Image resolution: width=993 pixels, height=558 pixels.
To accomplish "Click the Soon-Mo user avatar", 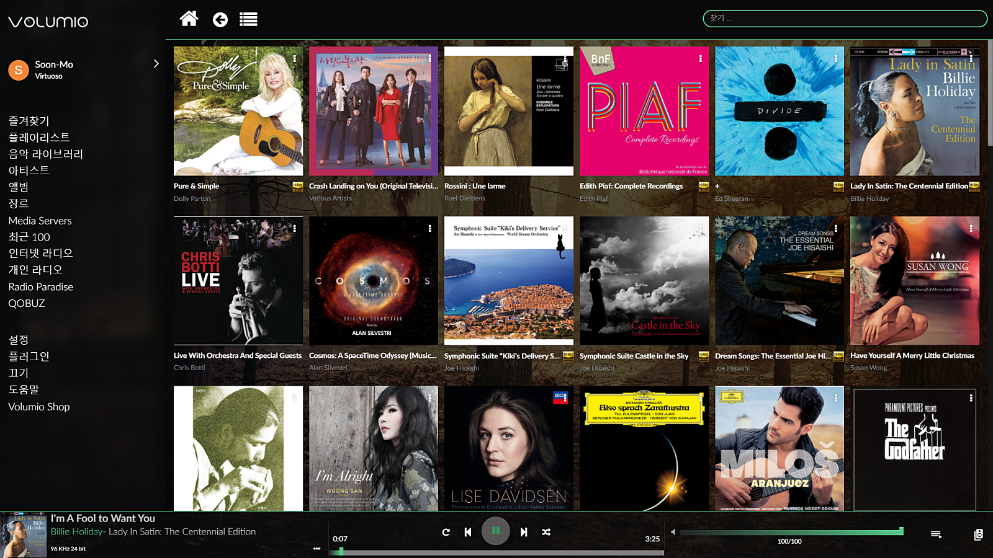I will (19, 70).
